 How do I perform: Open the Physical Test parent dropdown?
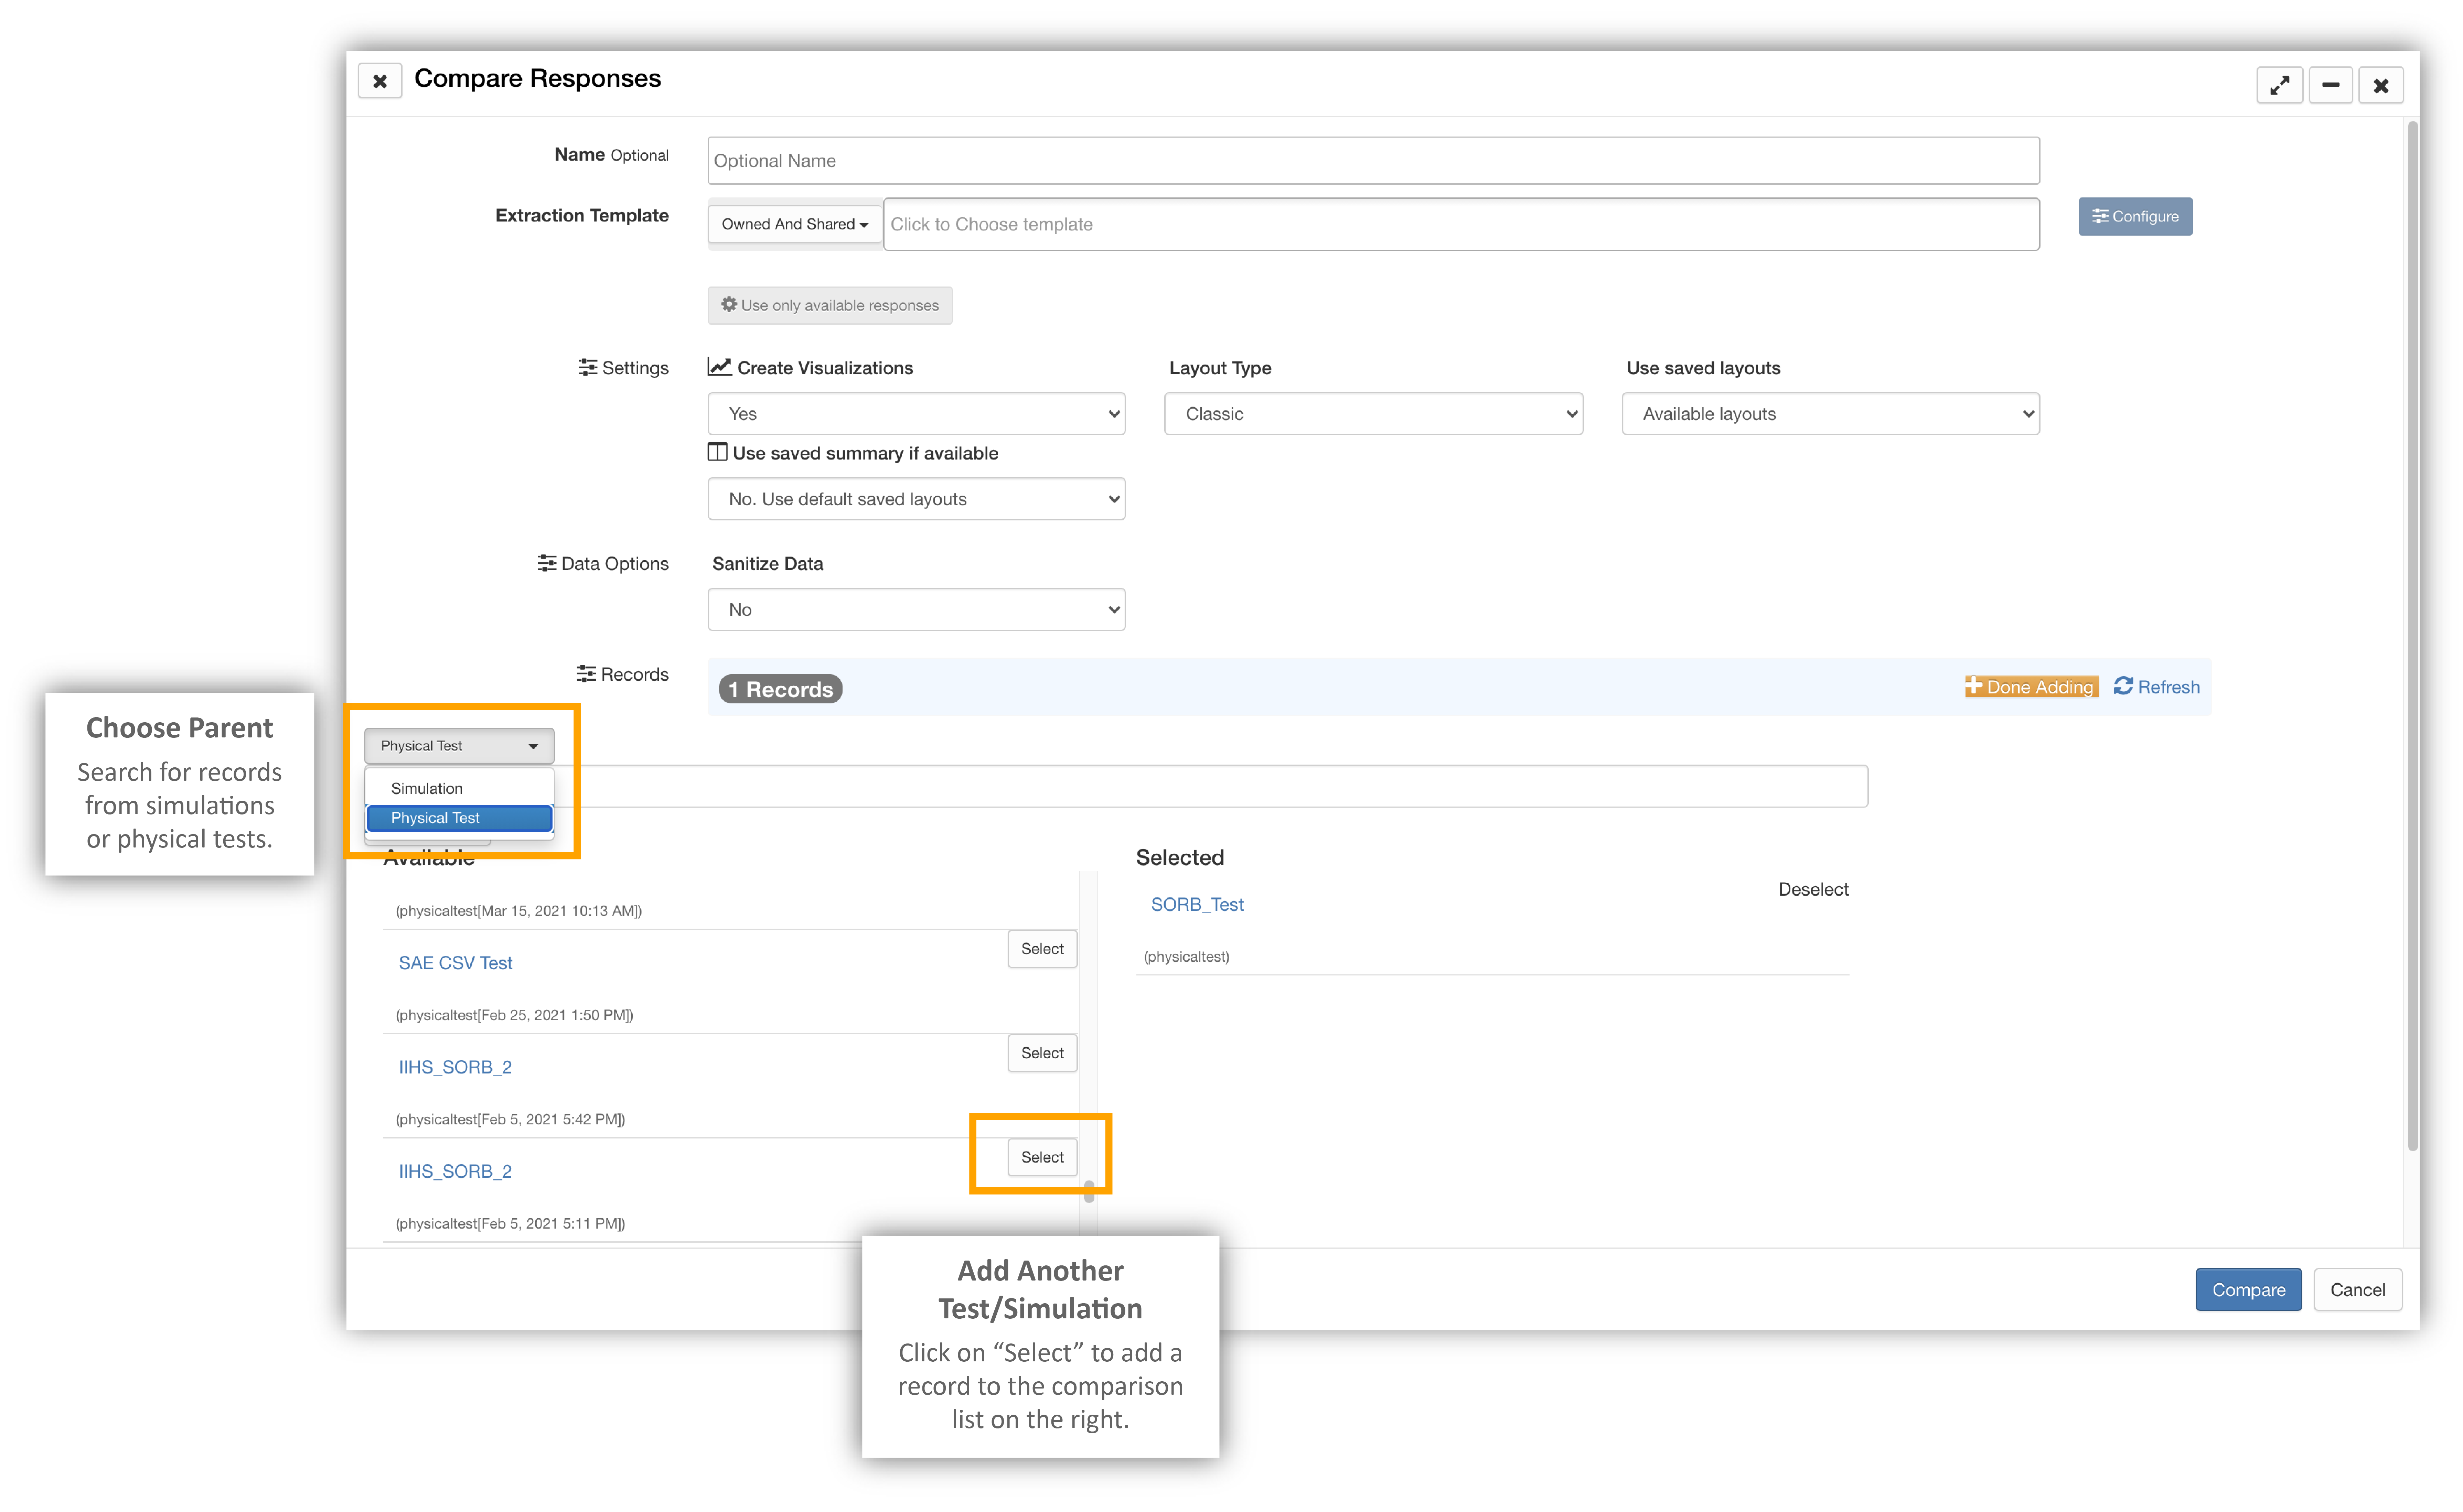coord(459,746)
